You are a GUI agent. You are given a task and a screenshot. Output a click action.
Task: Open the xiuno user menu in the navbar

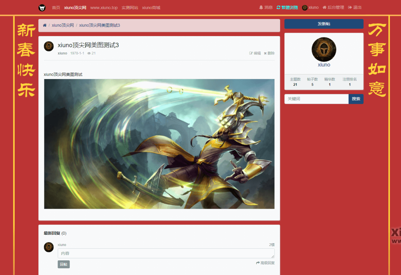[310, 7]
